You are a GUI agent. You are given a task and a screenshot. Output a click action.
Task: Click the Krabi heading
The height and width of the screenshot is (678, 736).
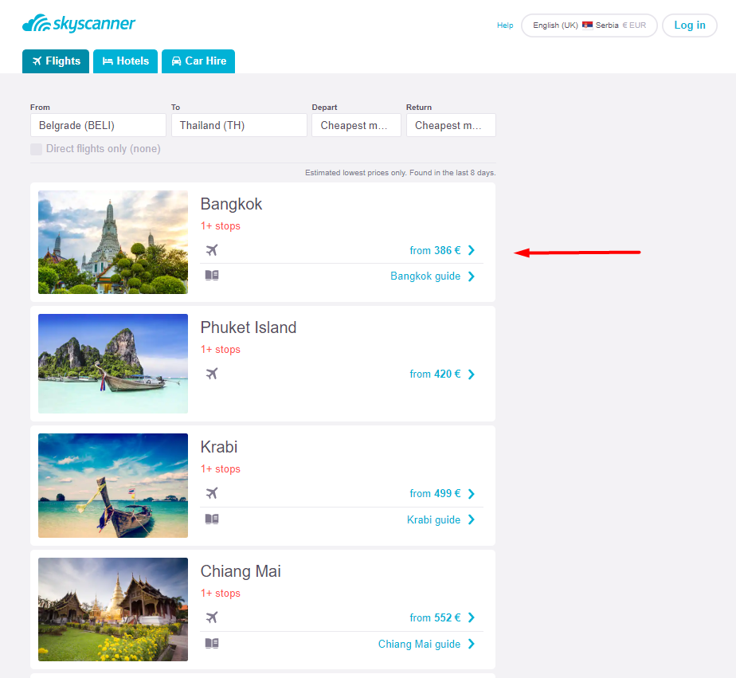[x=219, y=447]
